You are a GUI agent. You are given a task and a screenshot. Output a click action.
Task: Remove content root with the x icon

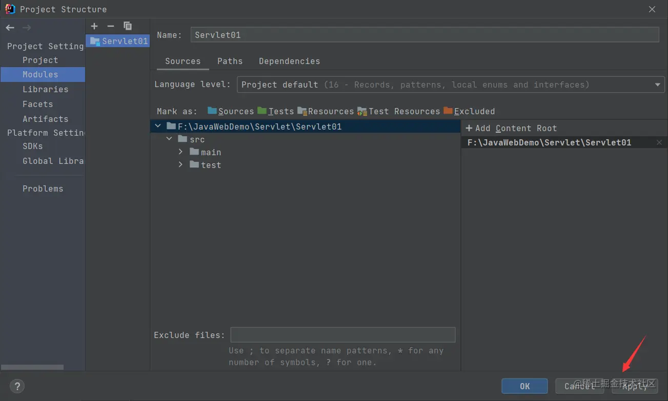[x=659, y=143]
